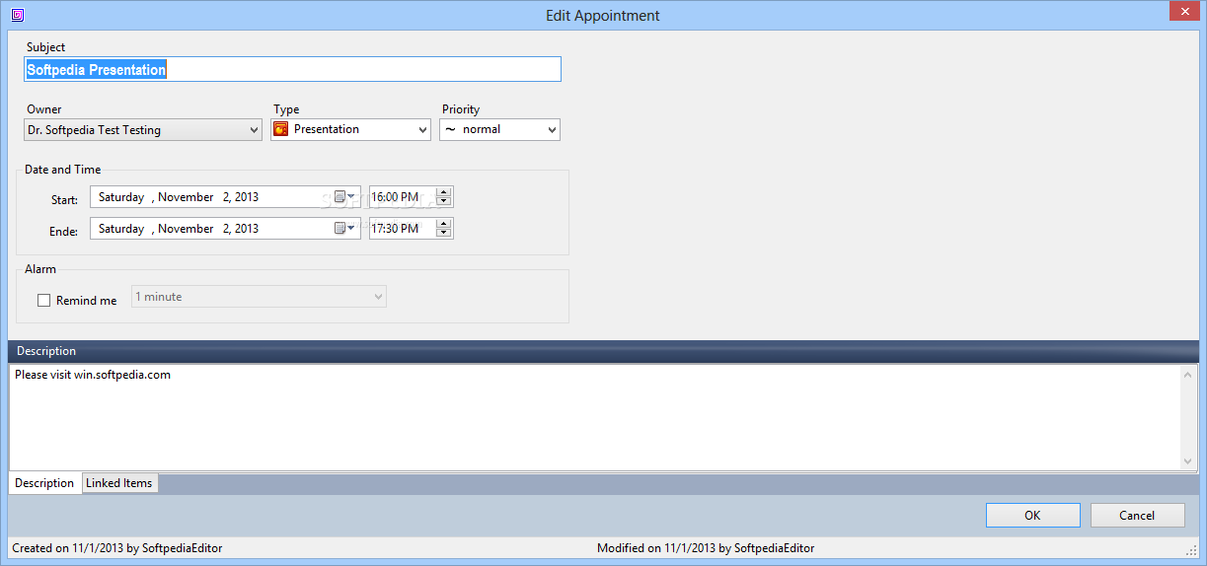Close the Edit Appointment window
Viewport: 1207px width, 566px height.
tap(1183, 11)
